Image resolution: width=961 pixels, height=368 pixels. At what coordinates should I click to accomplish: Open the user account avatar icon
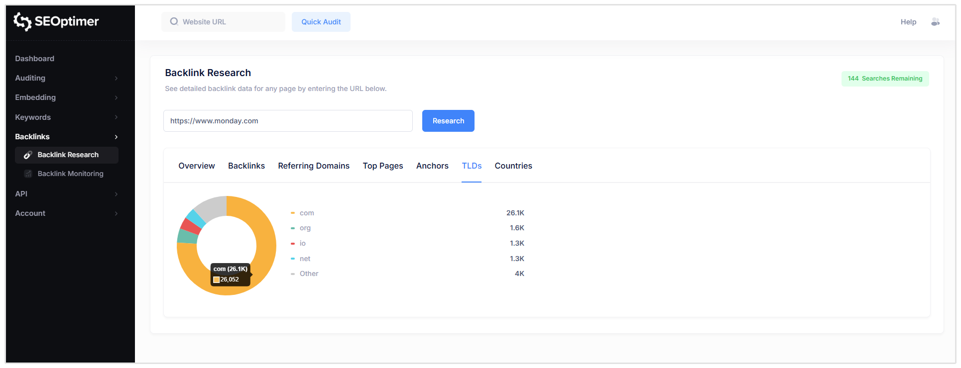tap(936, 22)
